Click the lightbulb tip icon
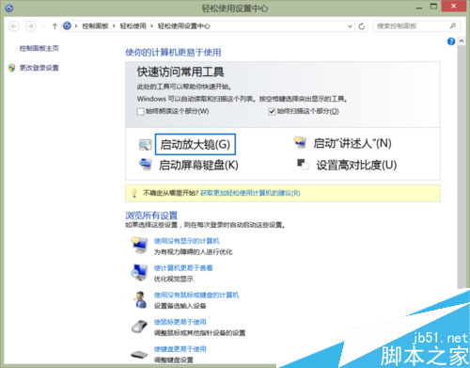This screenshot has width=470, height=368. (x=134, y=193)
